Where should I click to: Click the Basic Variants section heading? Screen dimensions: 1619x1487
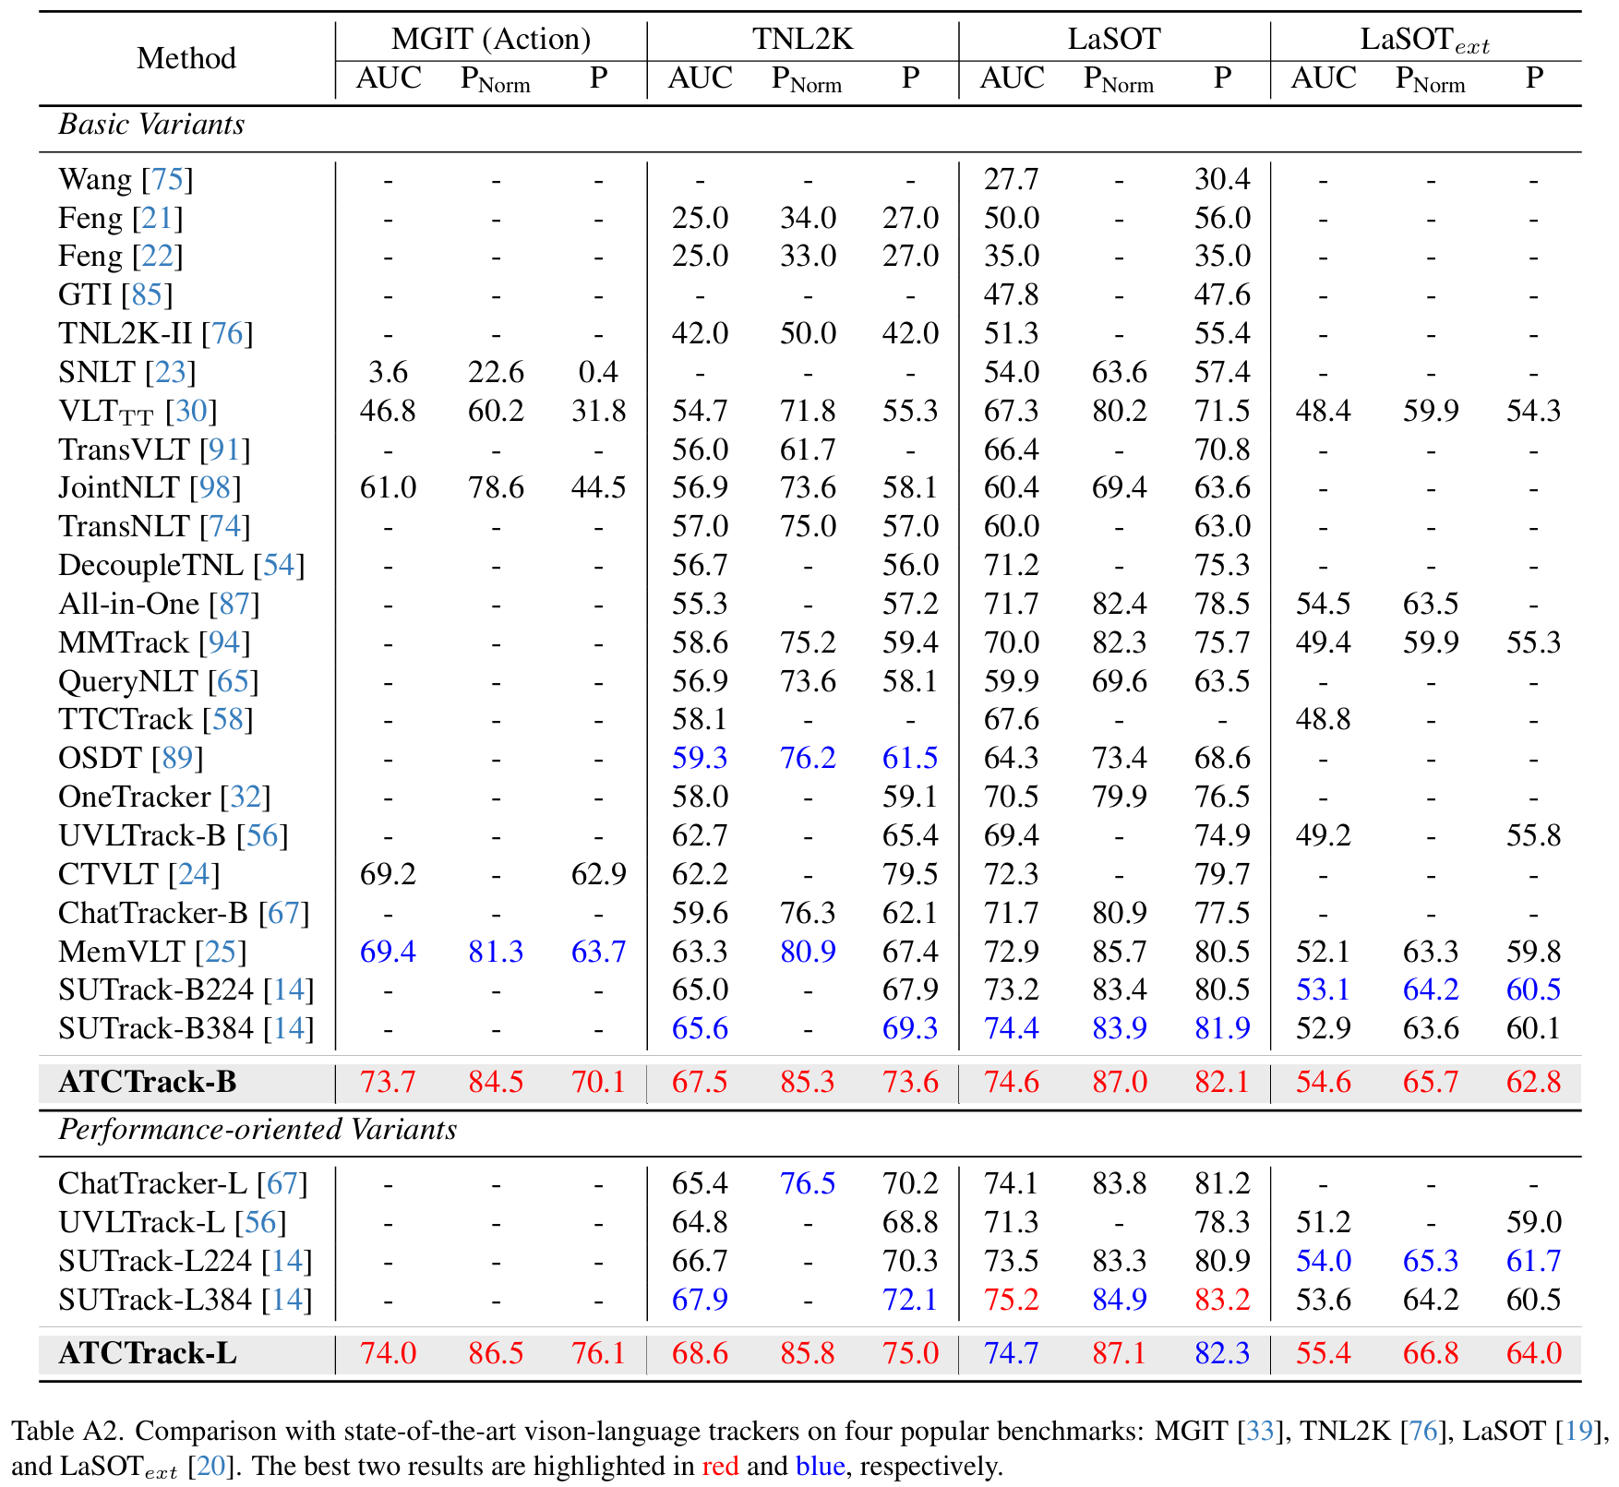click(151, 125)
